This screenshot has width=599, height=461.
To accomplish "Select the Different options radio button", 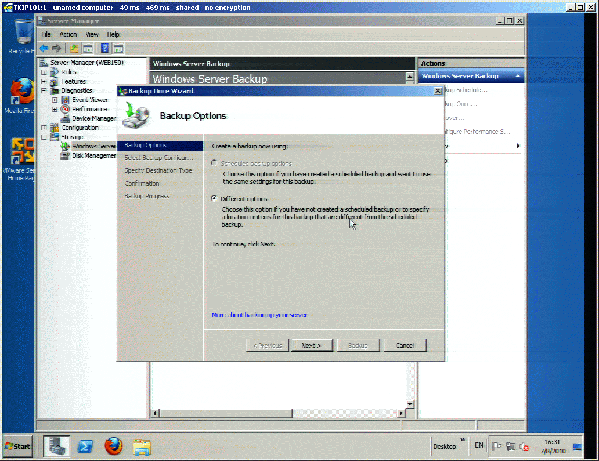I will click(214, 198).
